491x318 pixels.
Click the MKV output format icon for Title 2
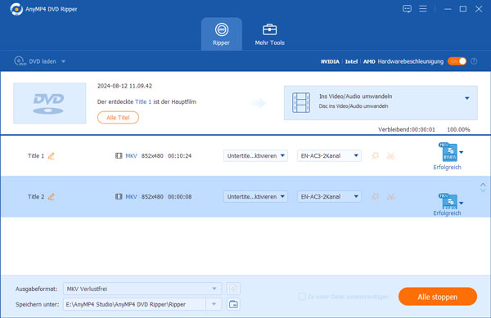click(x=448, y=201)
